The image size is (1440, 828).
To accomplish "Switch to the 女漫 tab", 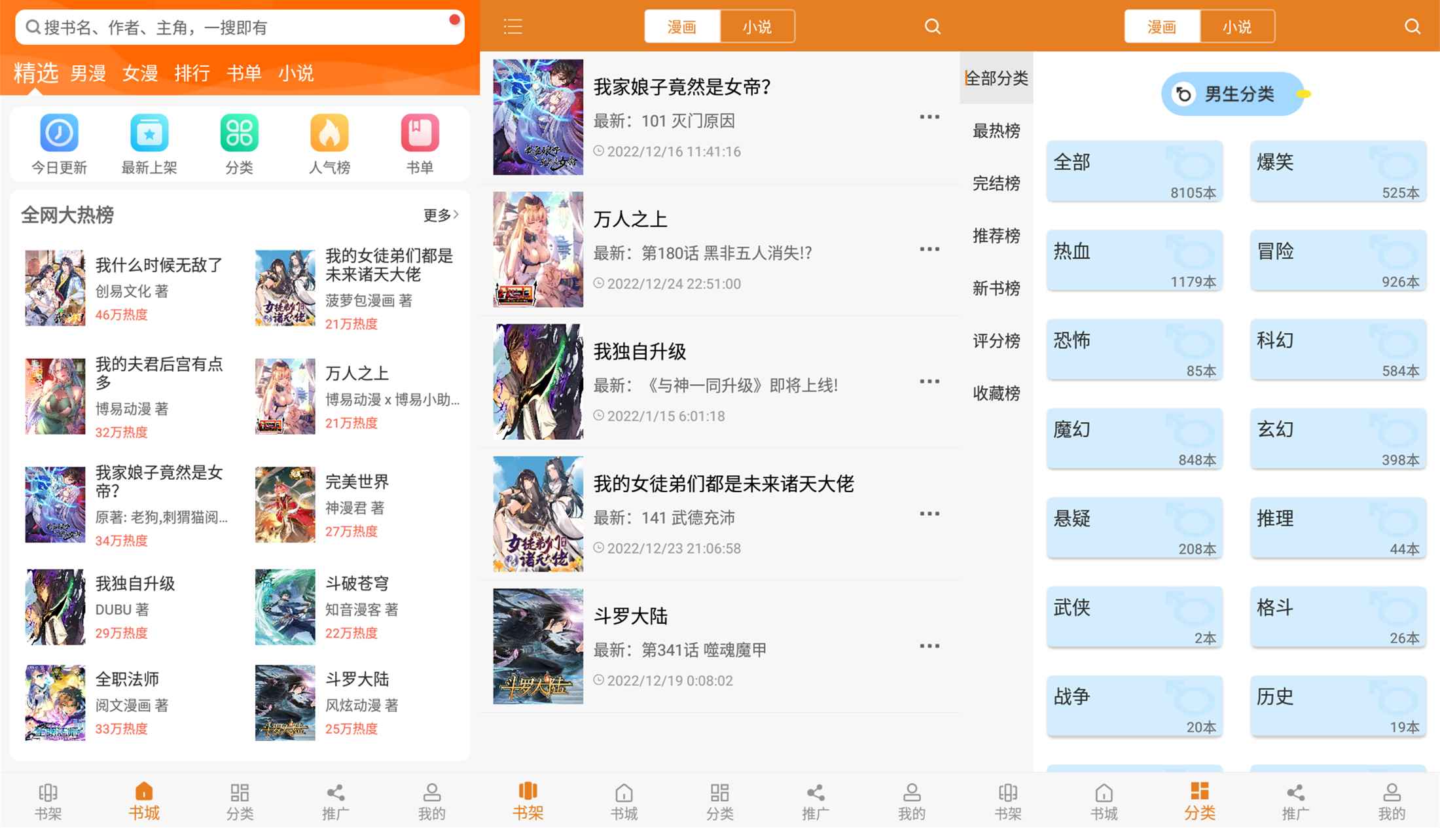I will coord(140,73).
